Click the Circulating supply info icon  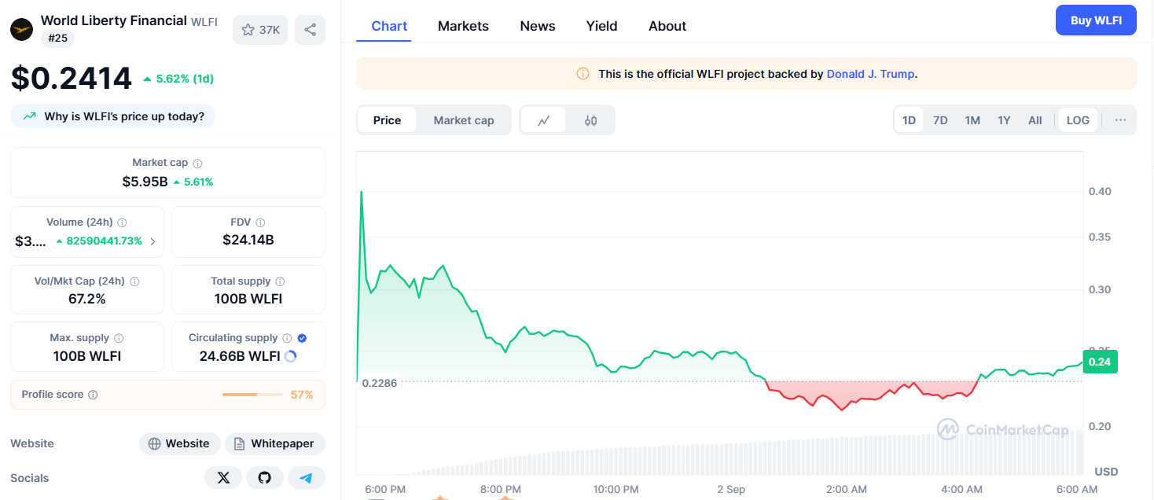287,337
